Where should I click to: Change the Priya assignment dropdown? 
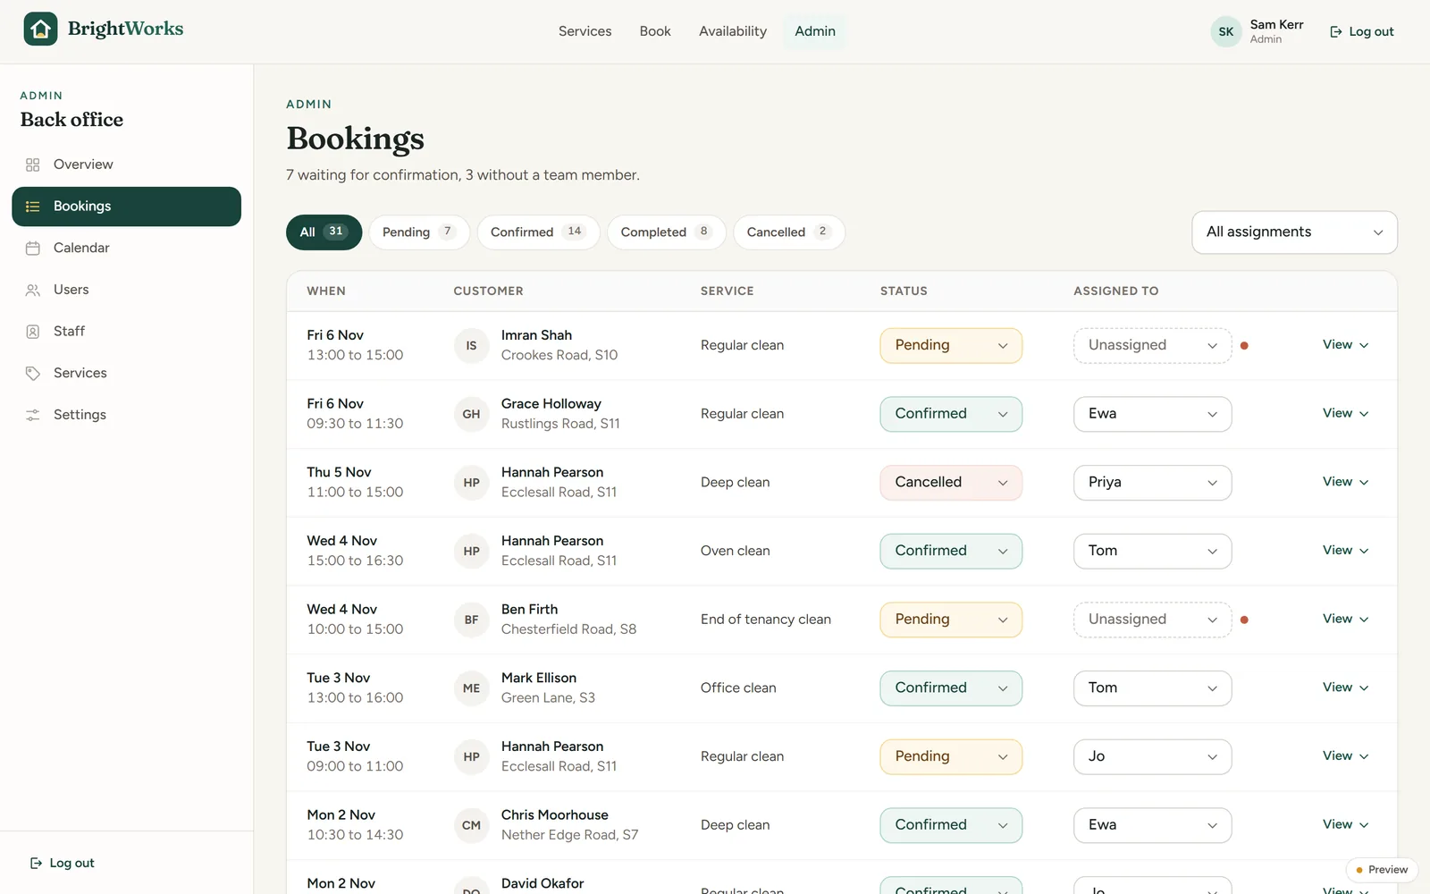pyautogui.click(x=1152, y=483)
